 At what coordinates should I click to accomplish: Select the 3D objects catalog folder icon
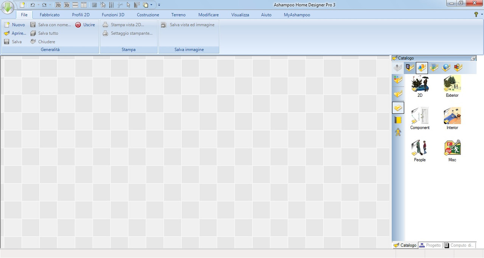(x=422, y=68)
